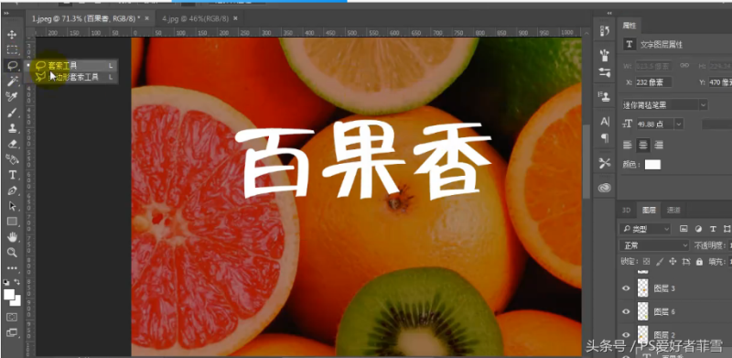
Task: Open the Clone Source panel icon
Action: (x=605, y=97)
